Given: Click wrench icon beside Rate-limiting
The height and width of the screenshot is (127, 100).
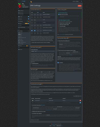Looking at the screenshot, I should (37, 70).
